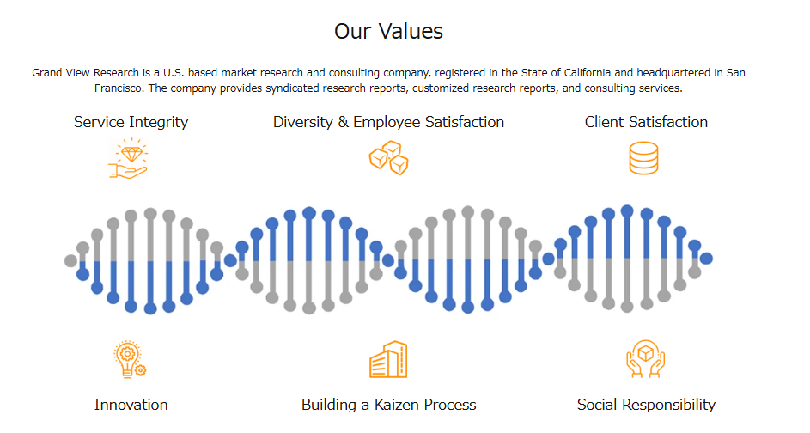Click the lightbulb gear Innovation icon

click(x=130, y=360)
